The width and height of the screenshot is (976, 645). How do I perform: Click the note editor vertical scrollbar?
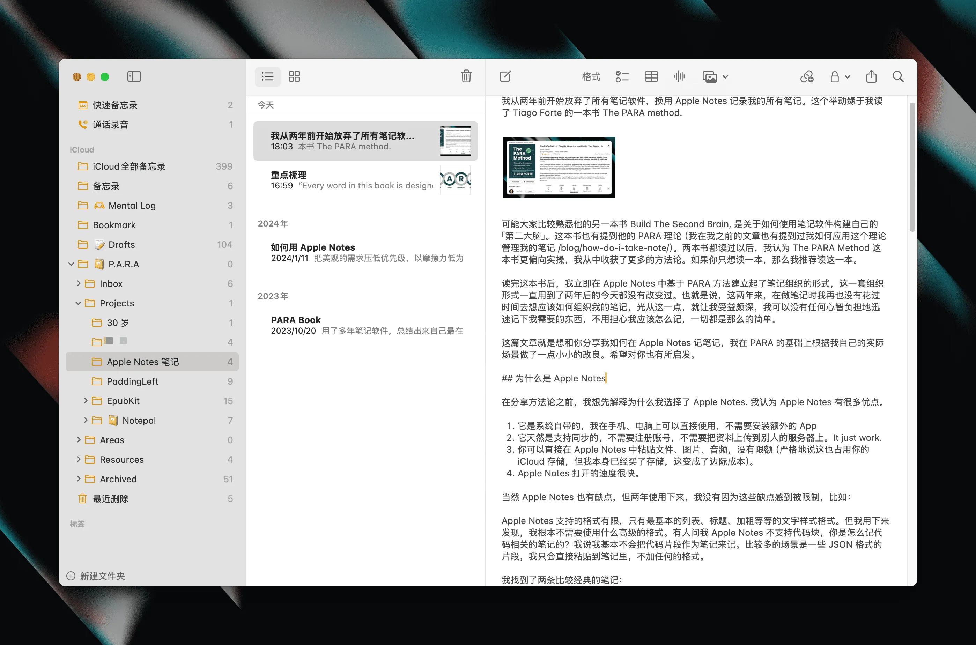click(912, 168)
